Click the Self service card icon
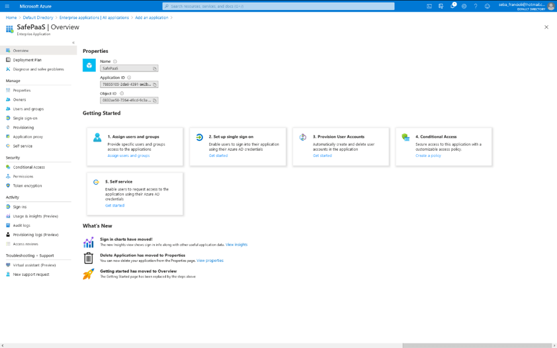557x348 pixels. click(96, 182)
